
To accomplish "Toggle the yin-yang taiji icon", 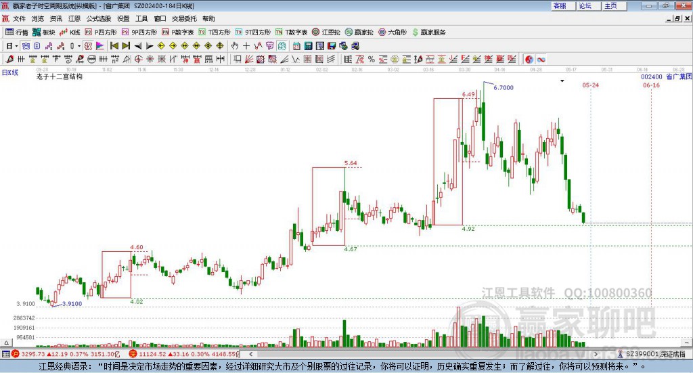I will tap(529, 59).
